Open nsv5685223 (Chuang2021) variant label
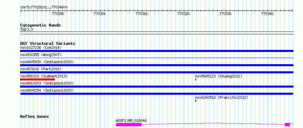 click(x=219, y=76)
